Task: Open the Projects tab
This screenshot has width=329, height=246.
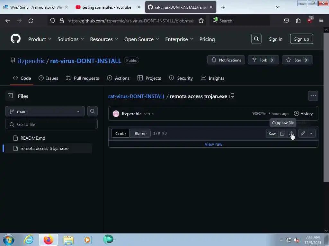Action: tap(149, 78)
